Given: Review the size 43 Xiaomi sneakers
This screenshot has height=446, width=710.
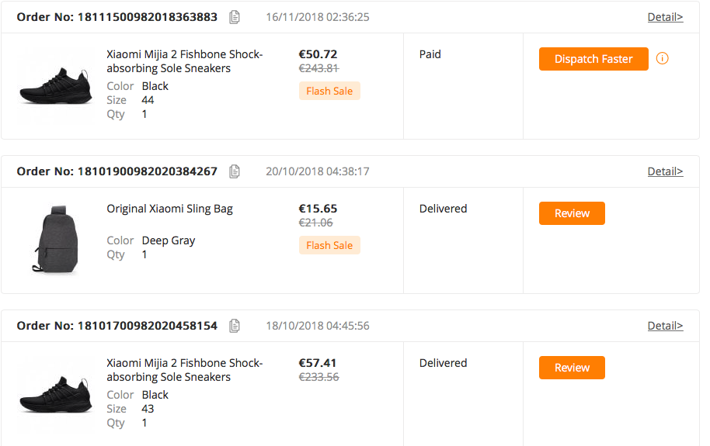Looking at the screenshot, I should [572, 368].
